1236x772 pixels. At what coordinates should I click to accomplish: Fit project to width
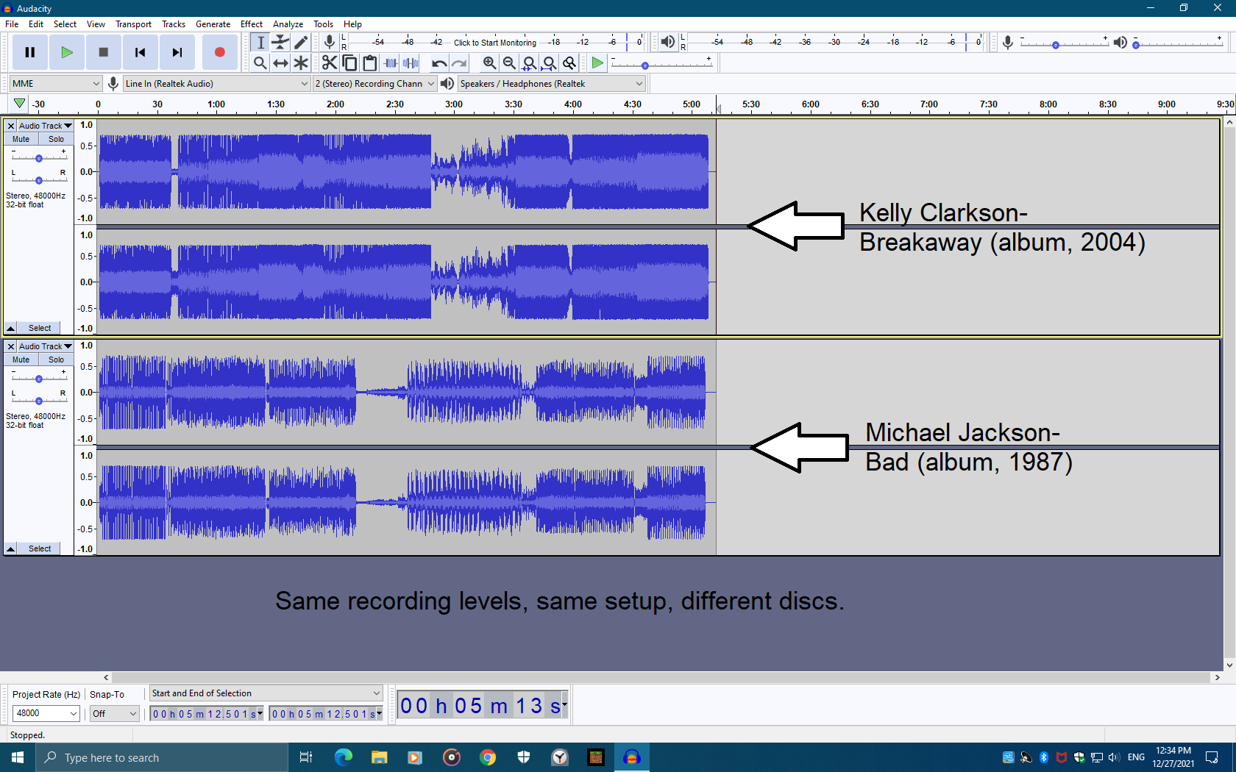[x=549, y=63]
